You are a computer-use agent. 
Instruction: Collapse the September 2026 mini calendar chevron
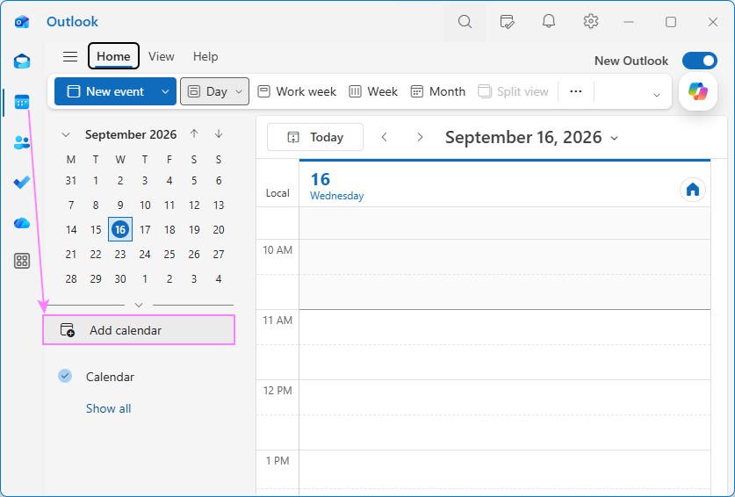pyautogui.click(x=66, y=134)
